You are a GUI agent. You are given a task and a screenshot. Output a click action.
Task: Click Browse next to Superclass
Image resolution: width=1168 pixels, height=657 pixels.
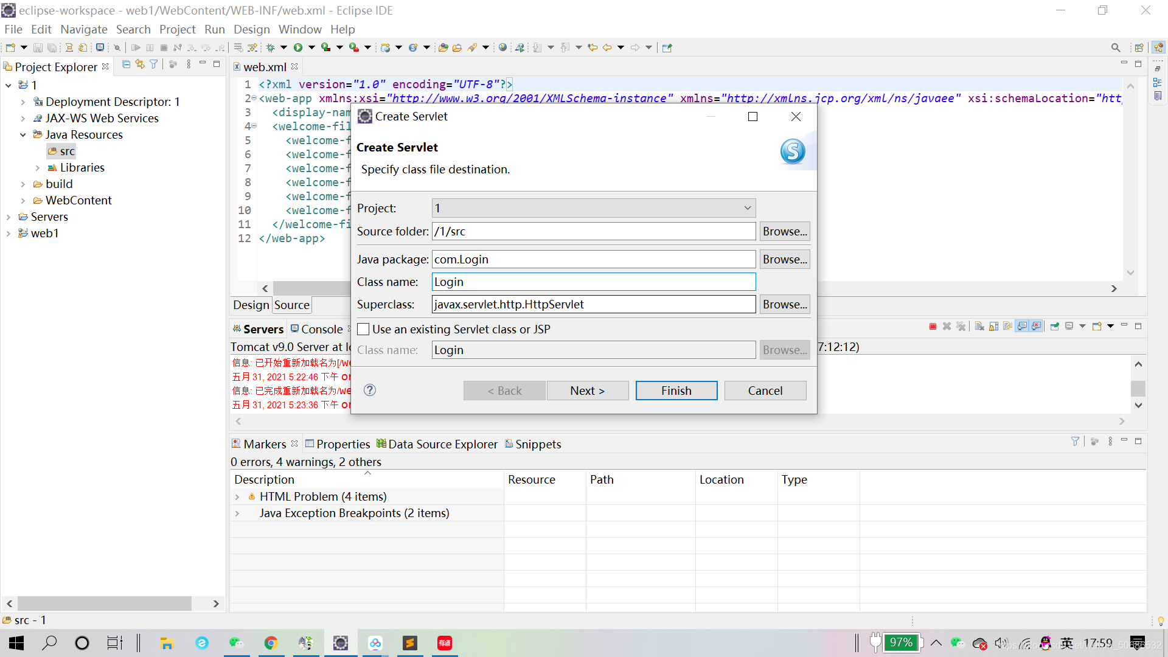tap(785, 304)
